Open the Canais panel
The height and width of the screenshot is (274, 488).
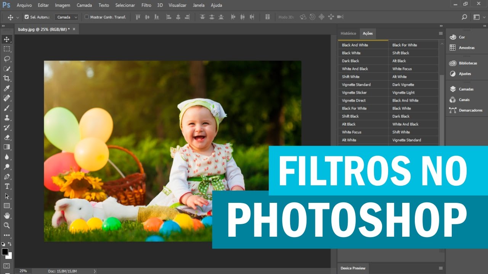point(459,100)
